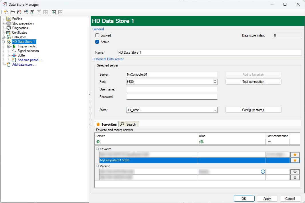Click the Add data store ... link
The height and width of the screenshot is (203, 305).
click(24, 65)
